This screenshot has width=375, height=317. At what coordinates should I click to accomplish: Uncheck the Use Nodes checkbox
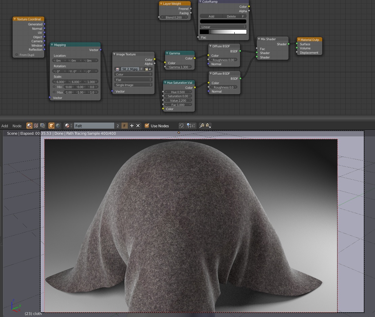pos(147,126)
